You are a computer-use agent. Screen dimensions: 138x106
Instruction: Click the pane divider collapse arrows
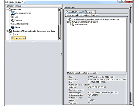62,9
